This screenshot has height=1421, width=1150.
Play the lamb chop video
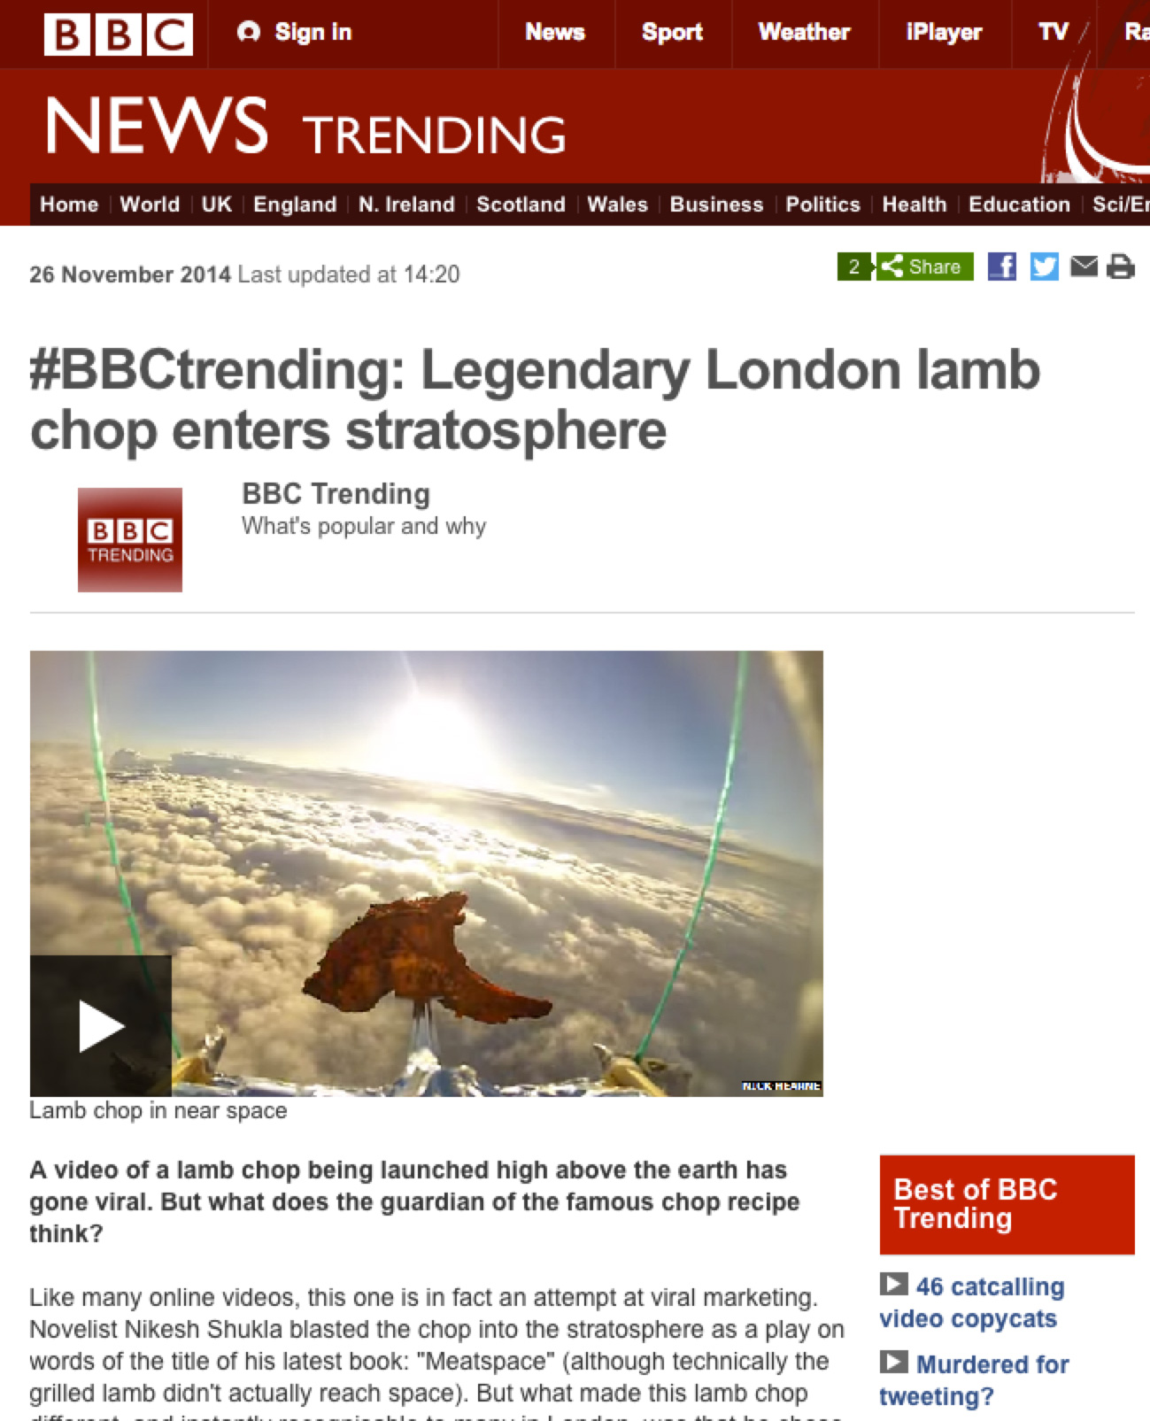101,1026
